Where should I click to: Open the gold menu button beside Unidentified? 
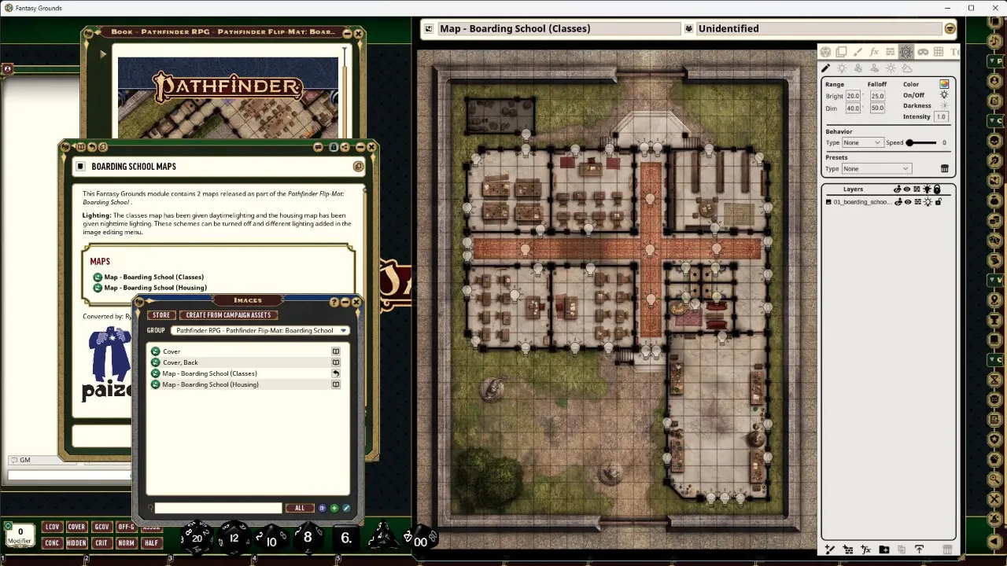point(950,28)
